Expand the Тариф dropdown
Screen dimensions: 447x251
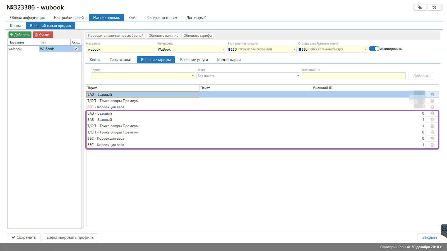[x=193, y=76]
